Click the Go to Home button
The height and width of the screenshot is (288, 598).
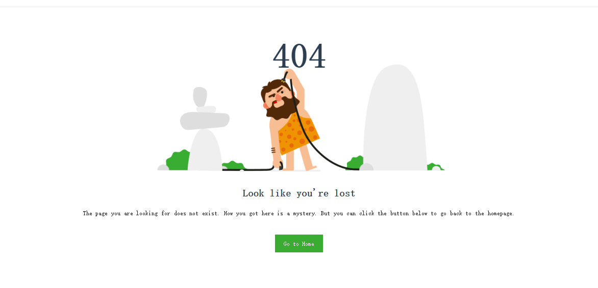pos(298,244)
